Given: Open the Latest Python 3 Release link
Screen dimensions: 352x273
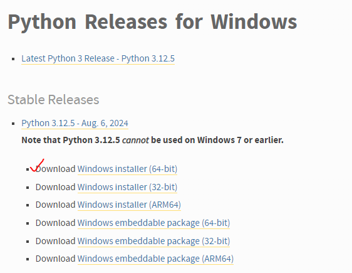Looking at the screenshot, I should 98,58.
